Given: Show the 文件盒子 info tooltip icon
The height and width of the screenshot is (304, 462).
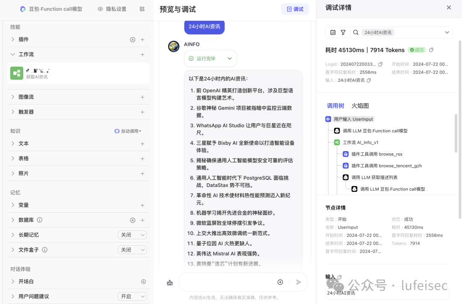Looking at the screenshot, I should pyautogui.click(x=44, y=250).
